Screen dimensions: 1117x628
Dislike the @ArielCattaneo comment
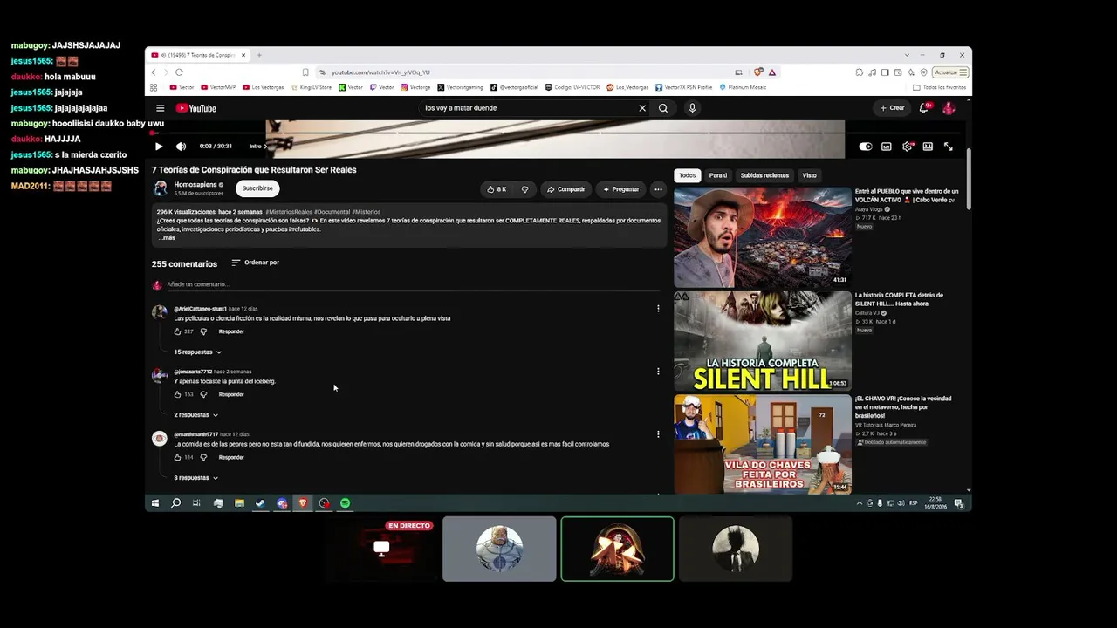coord(203,331)
